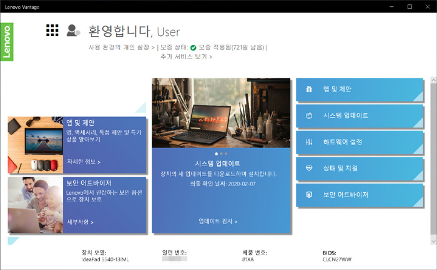Click the family with laptop thumbnail image
Viewport: 437px width, 270px height.
36,205
